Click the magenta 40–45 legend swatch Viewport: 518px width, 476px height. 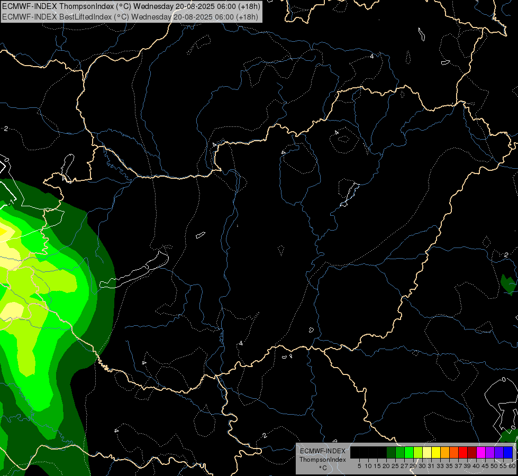click(481, 452)
